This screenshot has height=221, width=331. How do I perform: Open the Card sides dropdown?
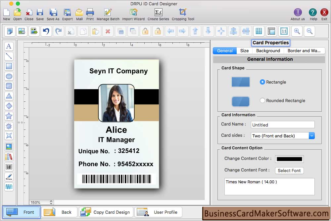[x=283, y=136]
